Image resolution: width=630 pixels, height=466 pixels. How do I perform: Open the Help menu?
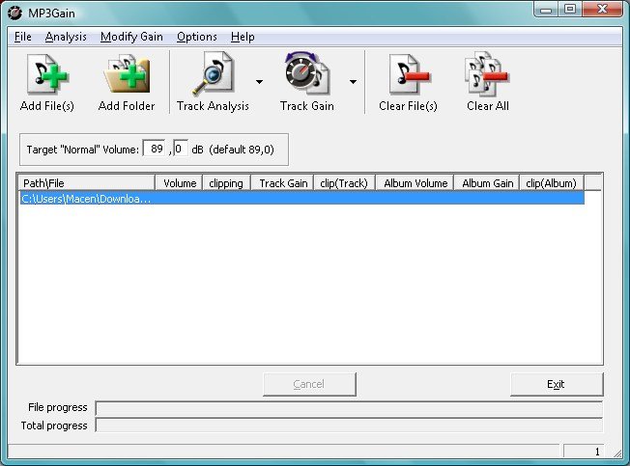(243, 37)
